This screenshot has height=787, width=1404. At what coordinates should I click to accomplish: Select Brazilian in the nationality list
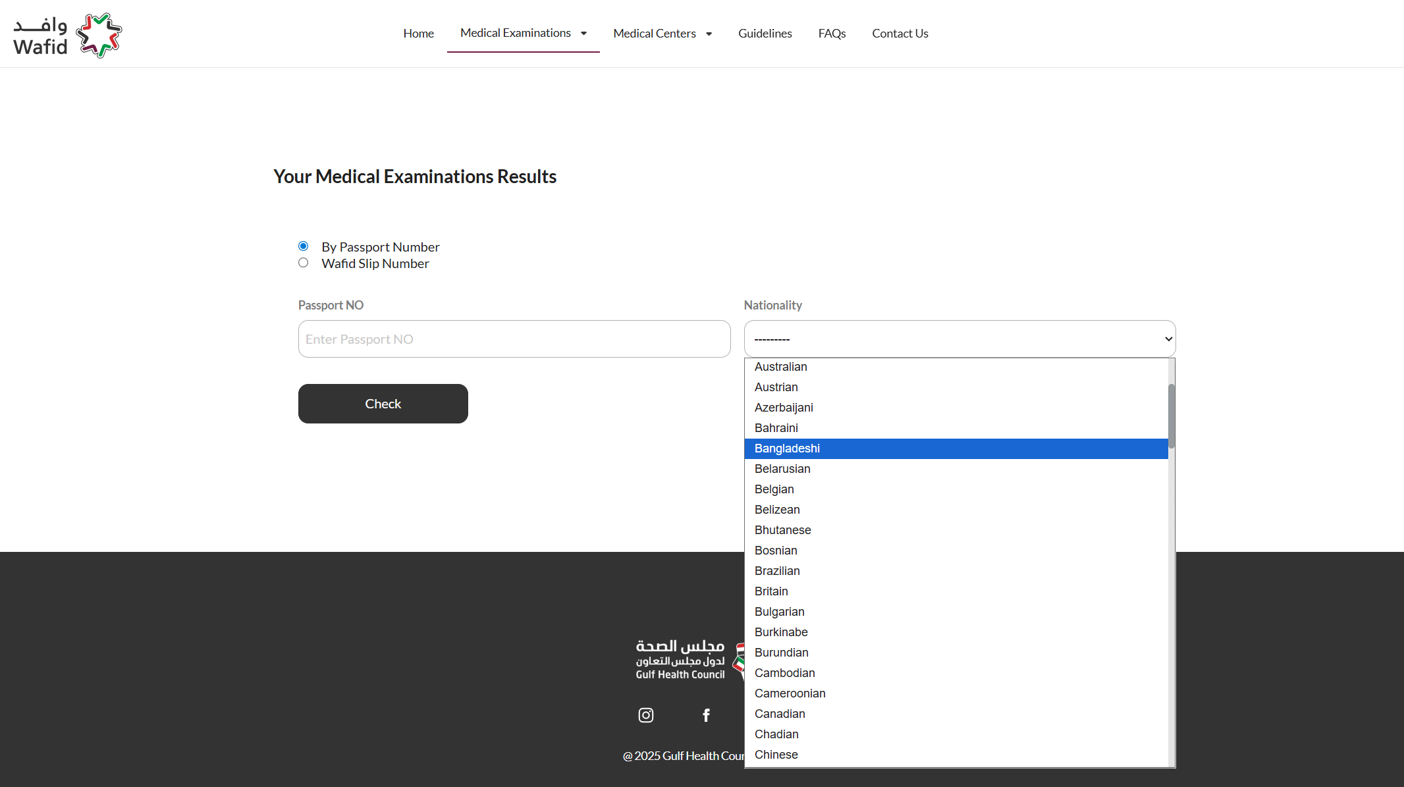pos(777,571)
